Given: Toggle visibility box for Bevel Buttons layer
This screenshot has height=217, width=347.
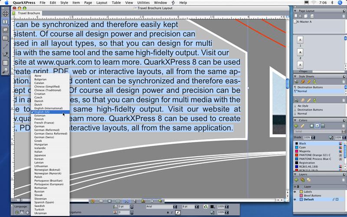Looking at the screenshot, I should pos(295,196).
